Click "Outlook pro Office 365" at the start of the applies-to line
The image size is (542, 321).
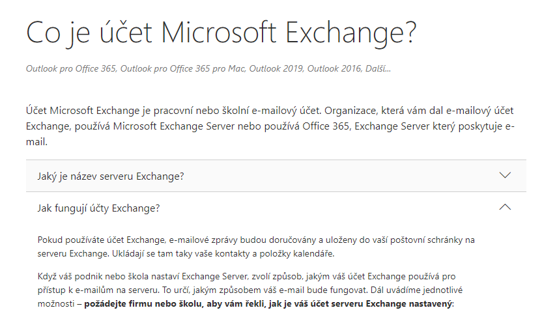pyautogui.click(x=71, y=69)
